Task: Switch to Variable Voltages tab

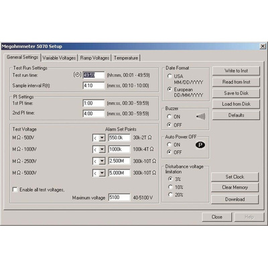Action: [59, 58]
